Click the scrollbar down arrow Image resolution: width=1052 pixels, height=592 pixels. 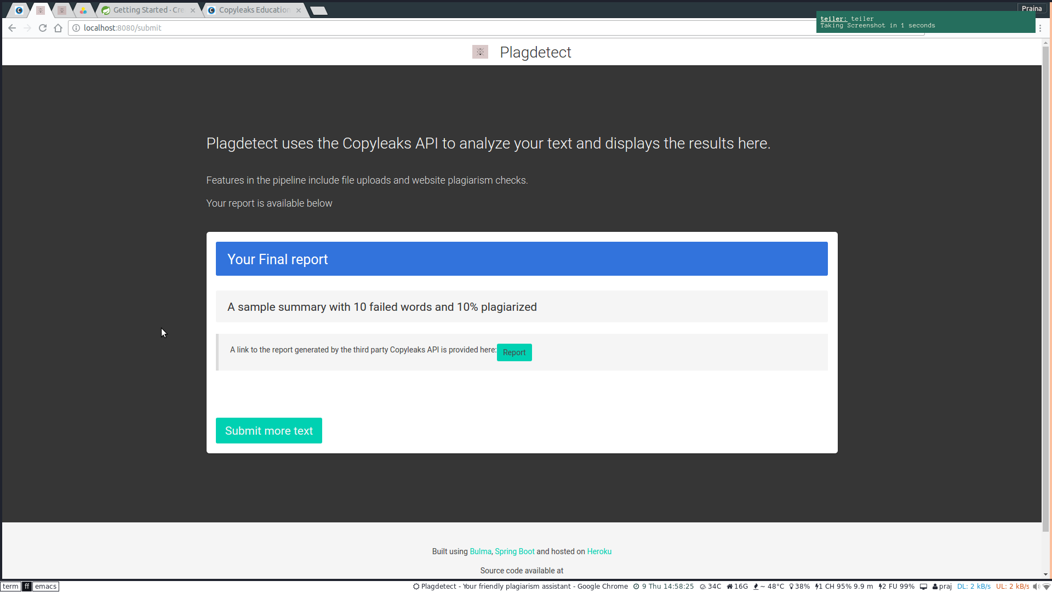pyautogui.click(x=1045, y=574)
